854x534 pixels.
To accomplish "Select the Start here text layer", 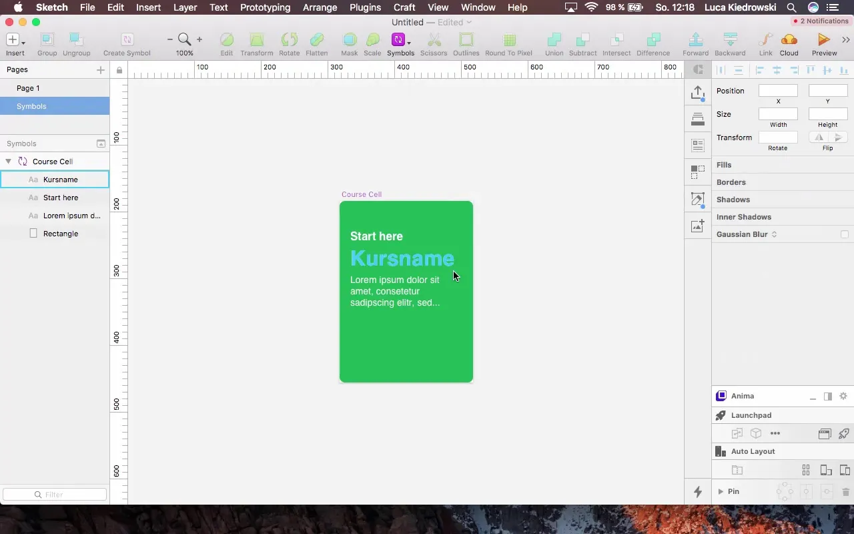I will [x=55, y=198].
